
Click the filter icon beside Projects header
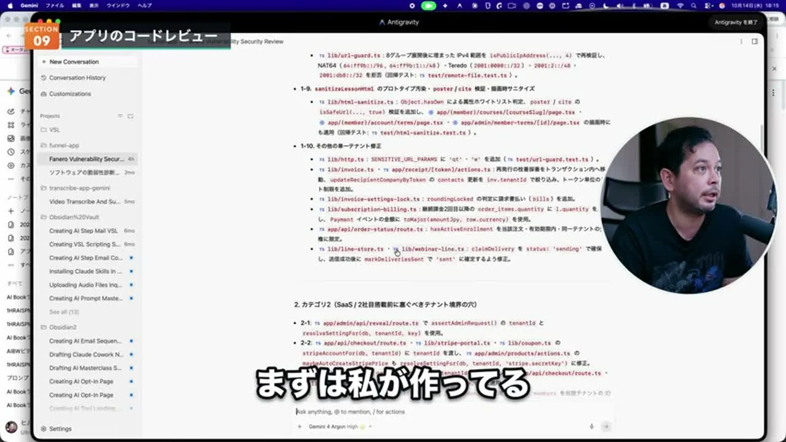pyautogui.click(x=120, y=116)
